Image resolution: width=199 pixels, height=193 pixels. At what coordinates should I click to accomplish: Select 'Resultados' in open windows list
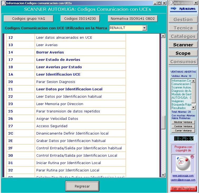point(181,108)
